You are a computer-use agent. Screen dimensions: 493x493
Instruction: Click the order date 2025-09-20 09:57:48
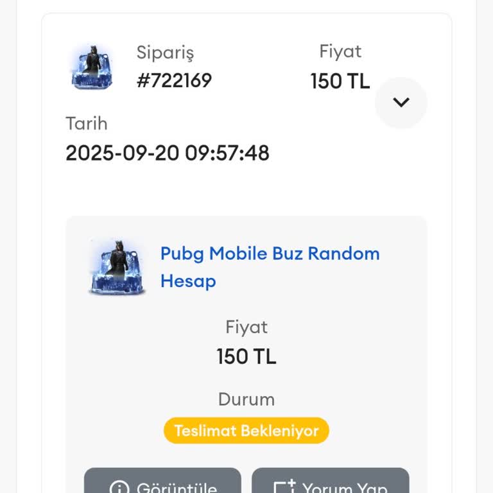168,153
